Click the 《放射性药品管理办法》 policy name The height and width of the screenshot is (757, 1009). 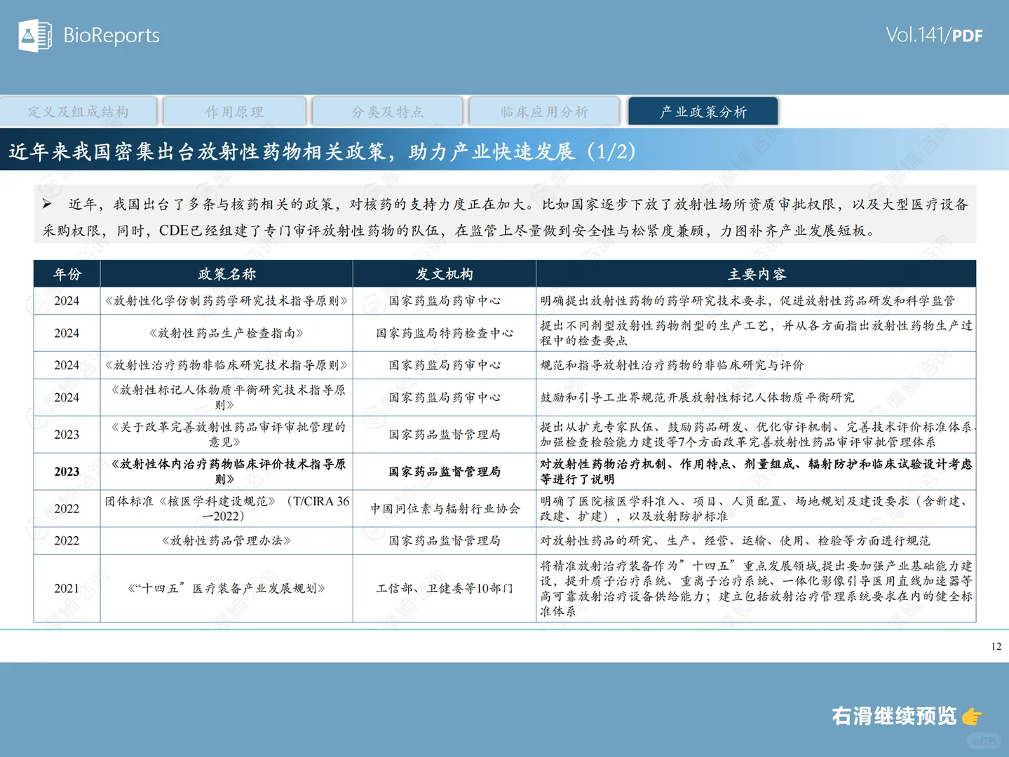pyautogui.click(x=226, y=540)
